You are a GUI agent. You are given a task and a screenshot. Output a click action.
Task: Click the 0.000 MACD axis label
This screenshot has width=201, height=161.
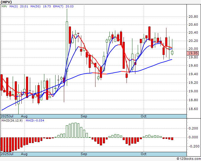[193, 137]
